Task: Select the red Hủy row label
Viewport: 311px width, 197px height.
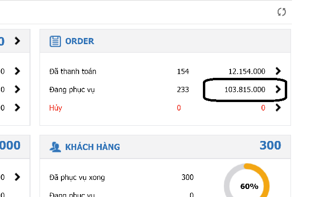Action: 56,108
